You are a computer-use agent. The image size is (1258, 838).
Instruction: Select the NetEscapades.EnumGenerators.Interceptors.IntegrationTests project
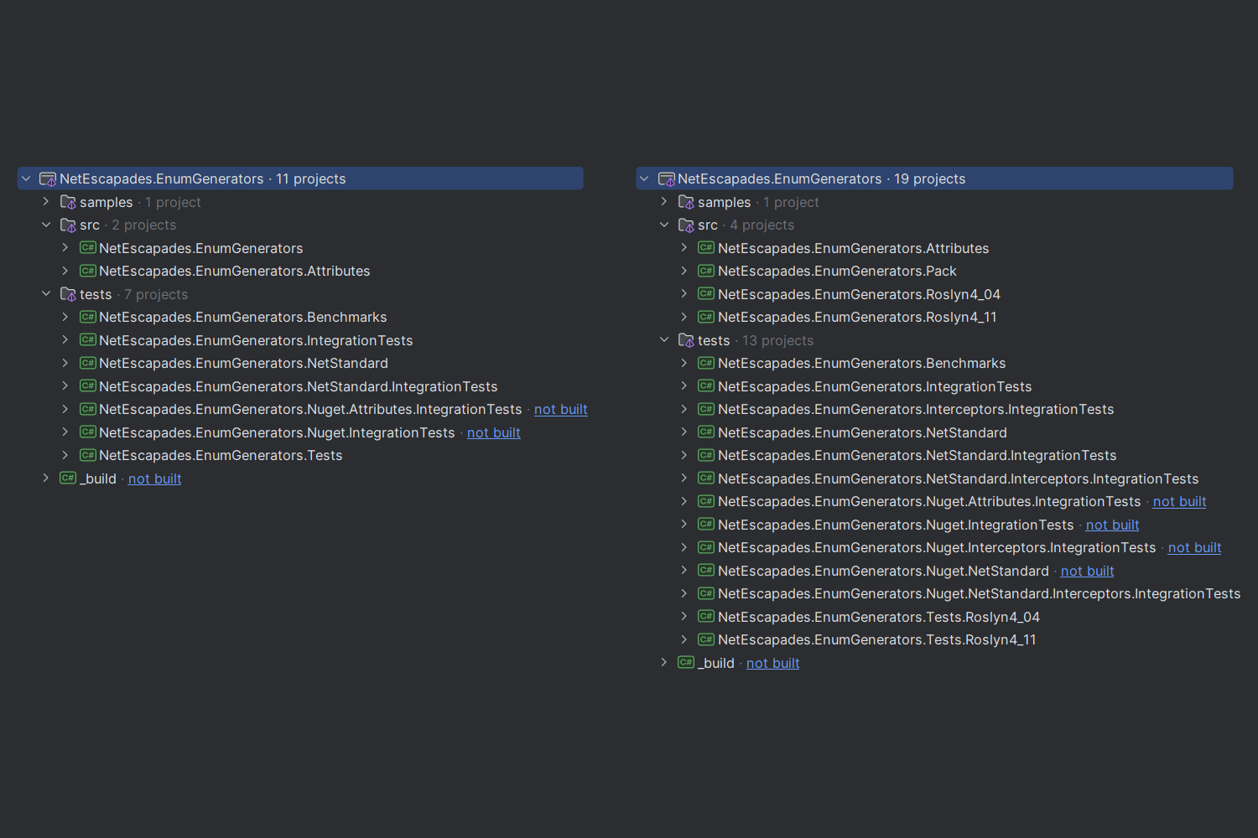click(x=917, y=409)
